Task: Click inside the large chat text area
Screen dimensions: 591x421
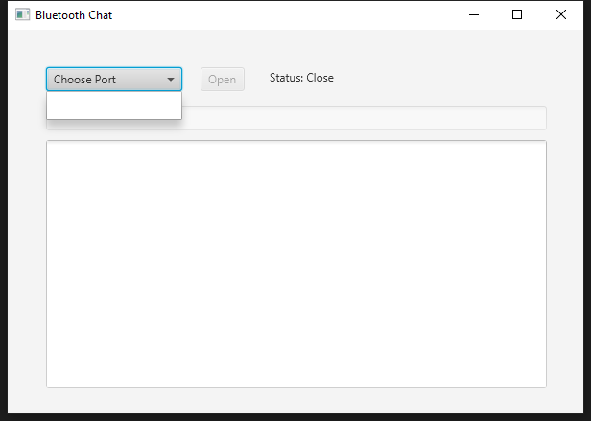Action: (295, 264)
